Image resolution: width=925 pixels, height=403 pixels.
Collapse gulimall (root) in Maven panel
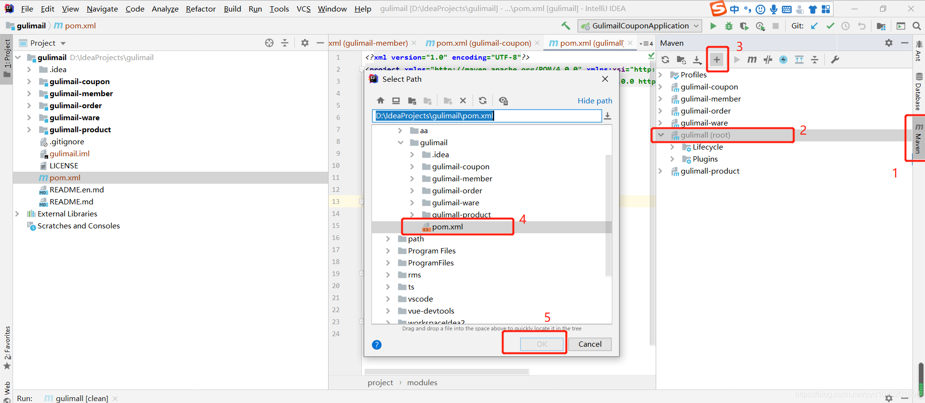click(661, 135)
